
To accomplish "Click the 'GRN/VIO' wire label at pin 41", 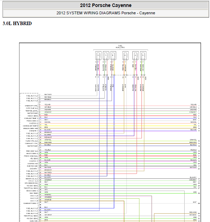I will [48, 195].
